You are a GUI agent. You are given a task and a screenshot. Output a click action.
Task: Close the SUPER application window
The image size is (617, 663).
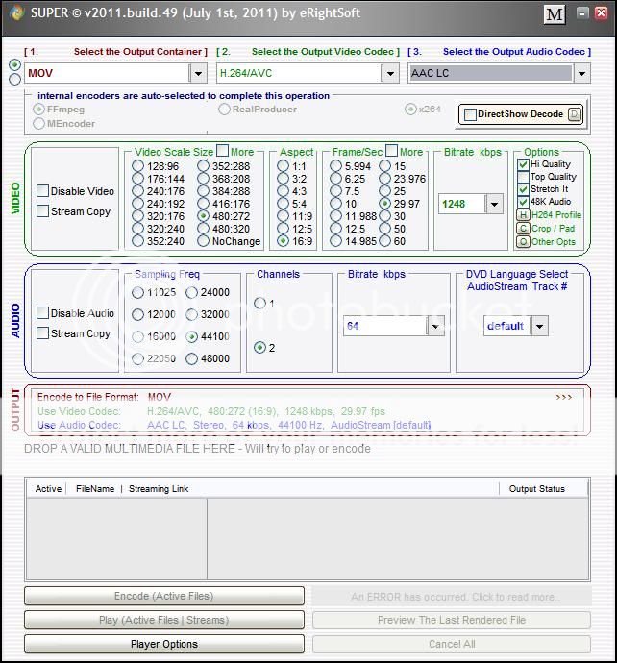coord(601,14)
